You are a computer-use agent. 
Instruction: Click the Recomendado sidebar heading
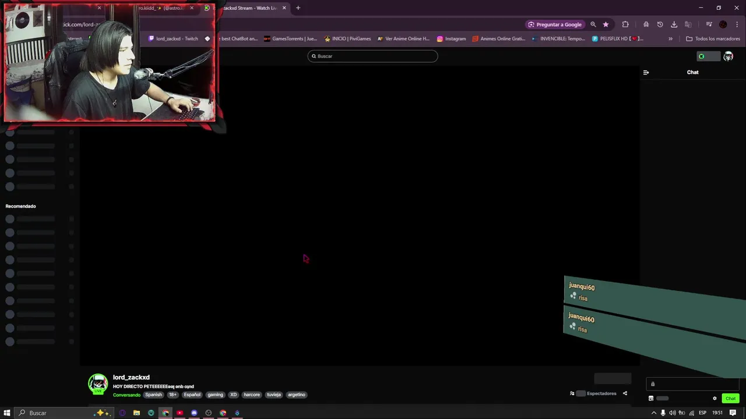pos(20,206)
